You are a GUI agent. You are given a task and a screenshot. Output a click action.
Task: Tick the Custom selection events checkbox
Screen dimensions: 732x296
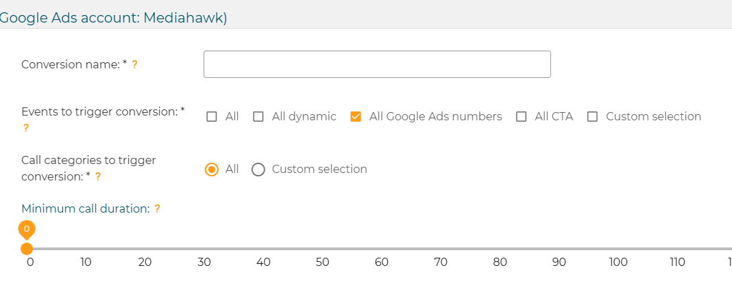coord(592,117)
